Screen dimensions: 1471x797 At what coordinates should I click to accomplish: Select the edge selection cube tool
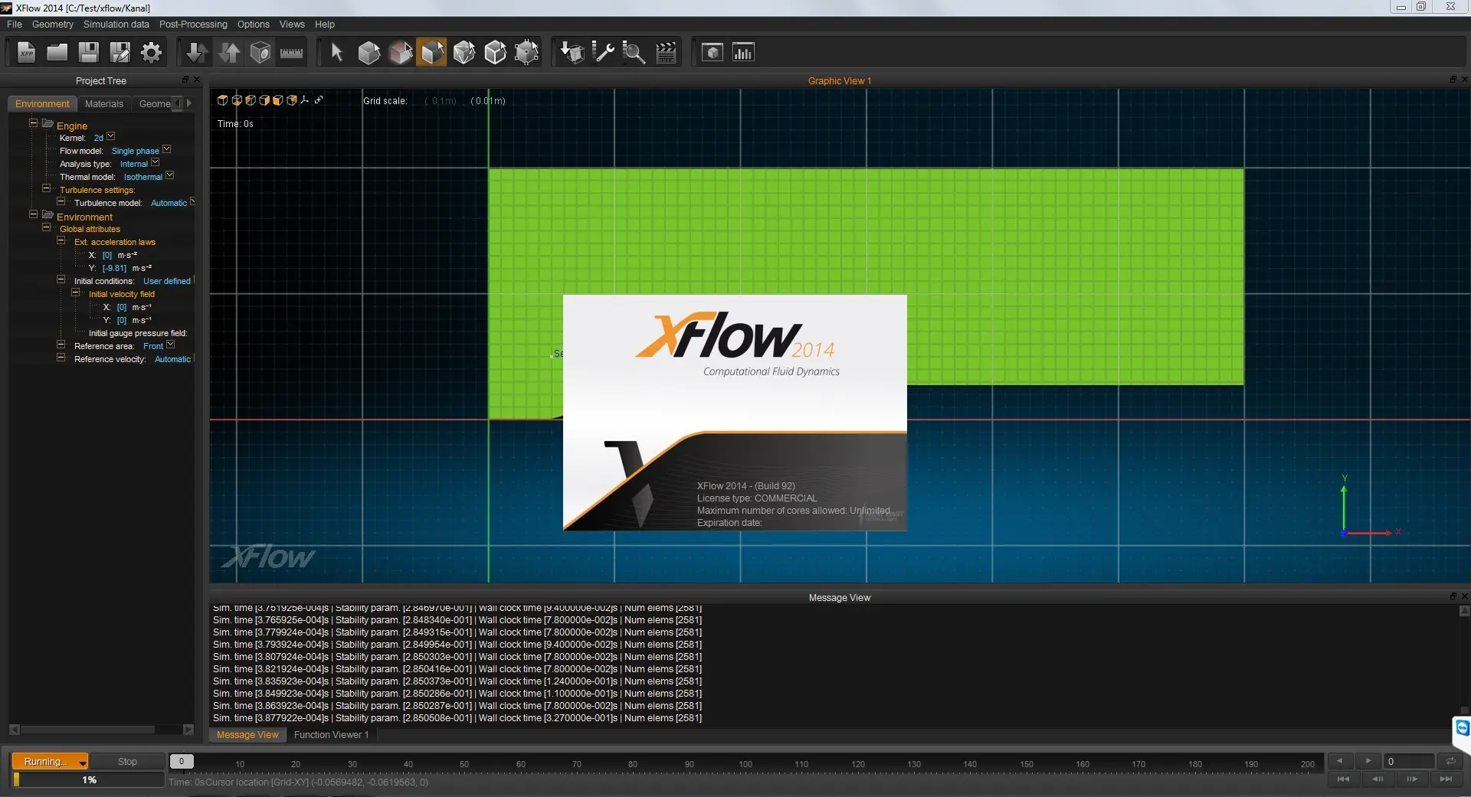pyautogui.click(x=495, y=53)
